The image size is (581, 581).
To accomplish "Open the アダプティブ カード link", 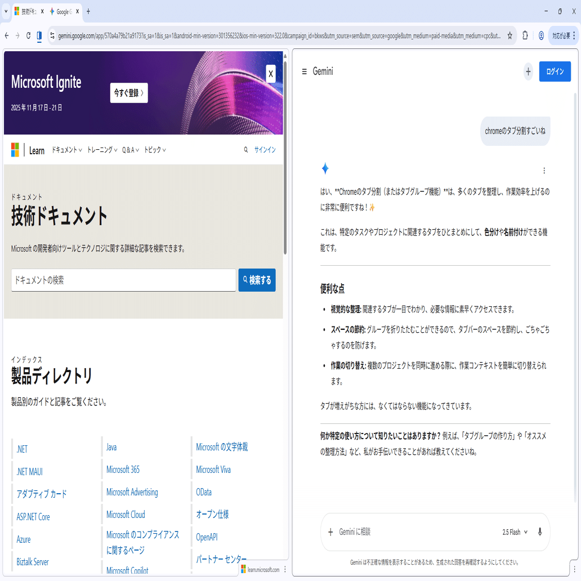I will pyautogui.click(x=42, y=494).
